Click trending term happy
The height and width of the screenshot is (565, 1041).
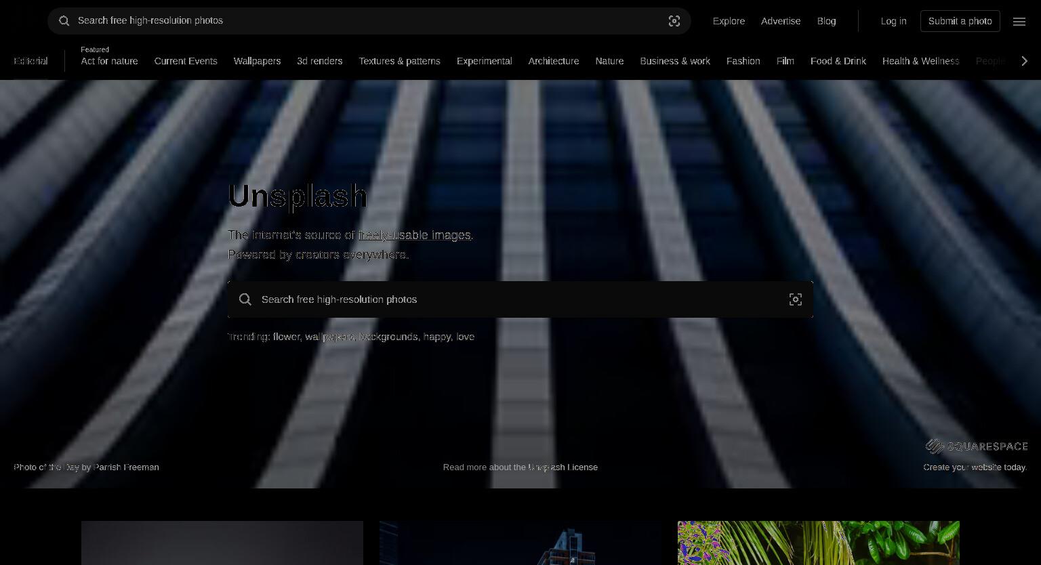coord(437,337)
